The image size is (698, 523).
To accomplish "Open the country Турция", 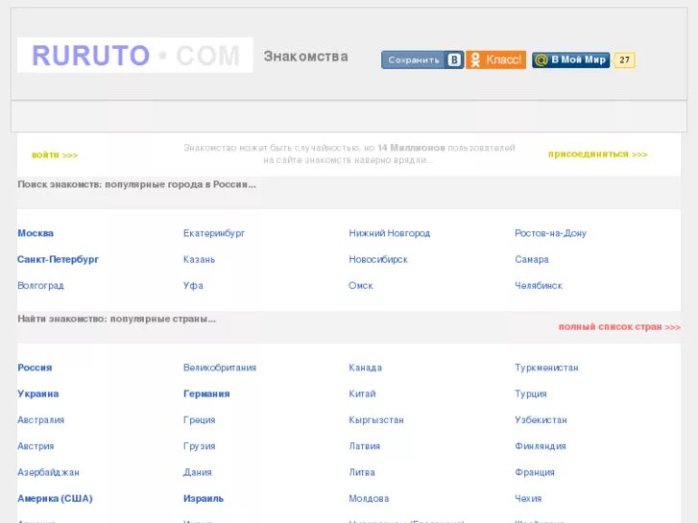I will click(x=531, y=393).
